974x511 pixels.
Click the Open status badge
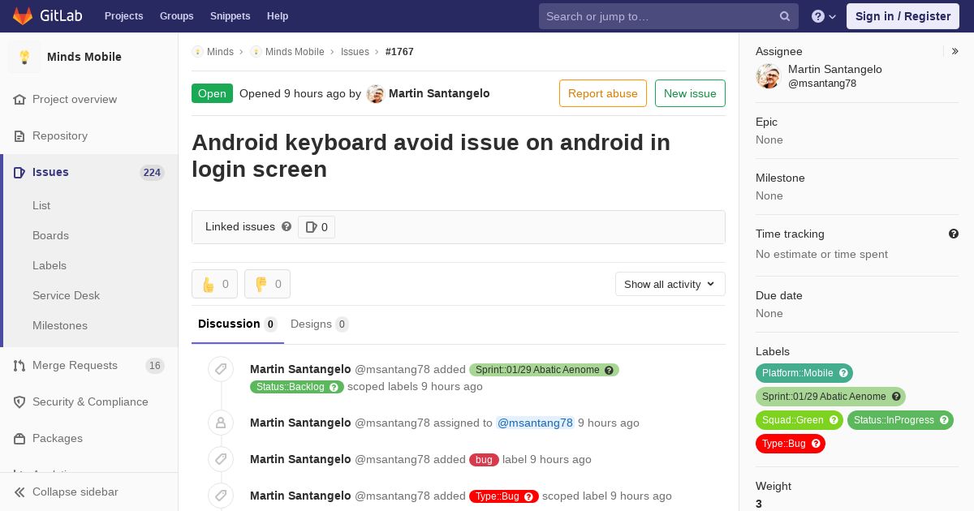coord(212,93)
